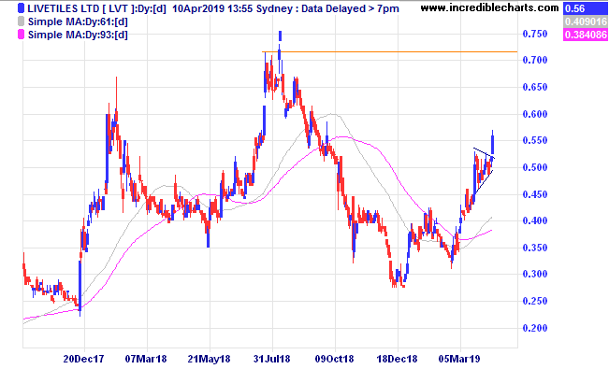Select the Simple MA:Dy:93:[d] legend label

pos(78,35)
